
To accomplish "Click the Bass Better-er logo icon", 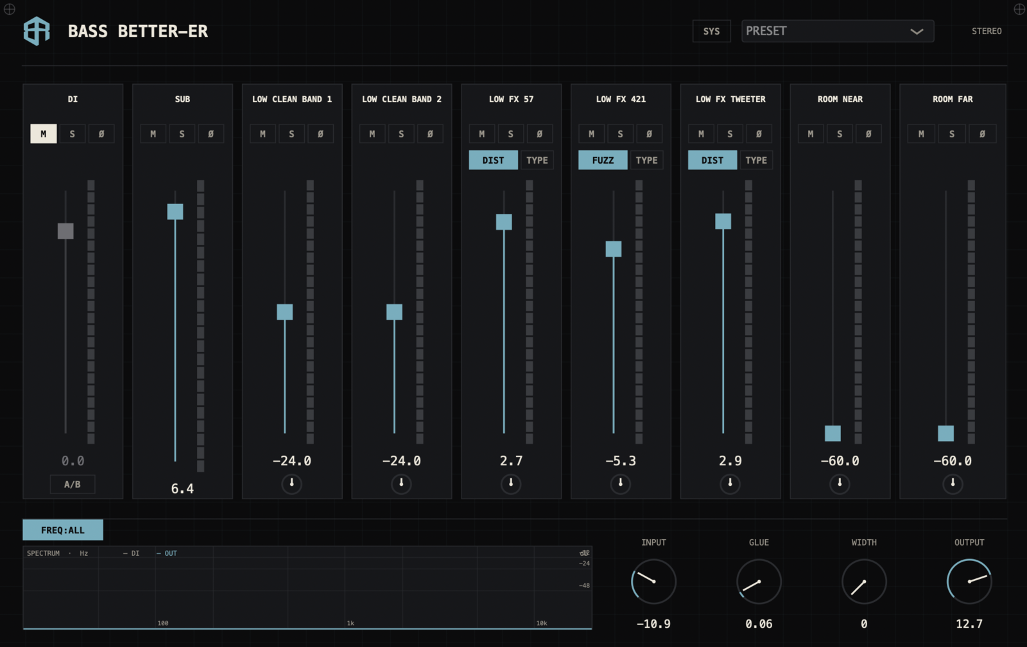I will pos(37,31).
